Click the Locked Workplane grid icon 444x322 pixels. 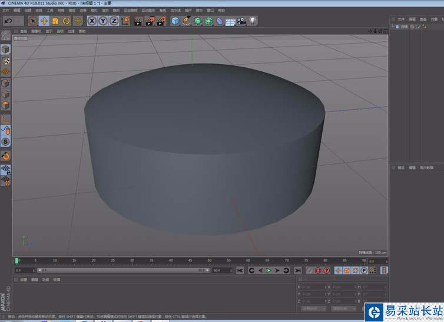5,170
